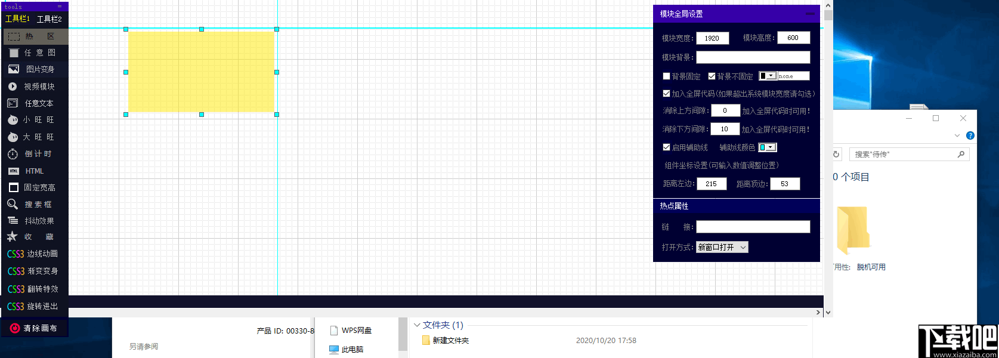Image resolution: width=999 pixels, height=358 pixels.
Task: Click the 链接 URL input field
Action: click(753, 227)
